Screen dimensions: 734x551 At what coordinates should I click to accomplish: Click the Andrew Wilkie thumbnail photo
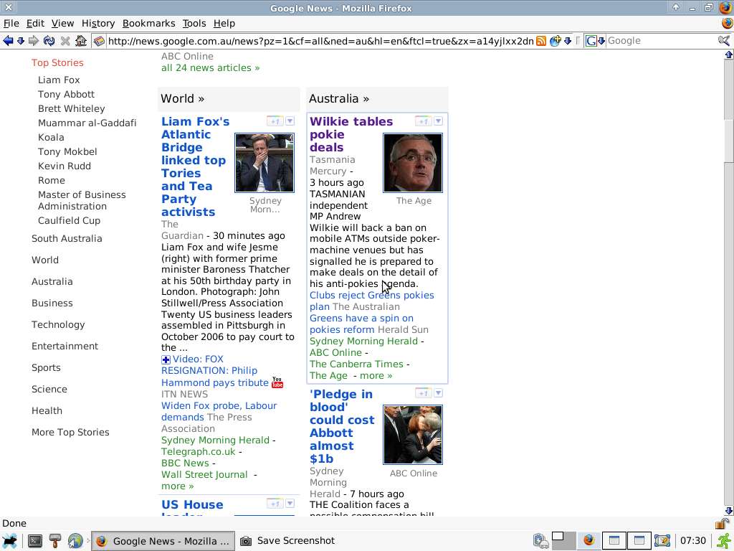coord(412,163)
